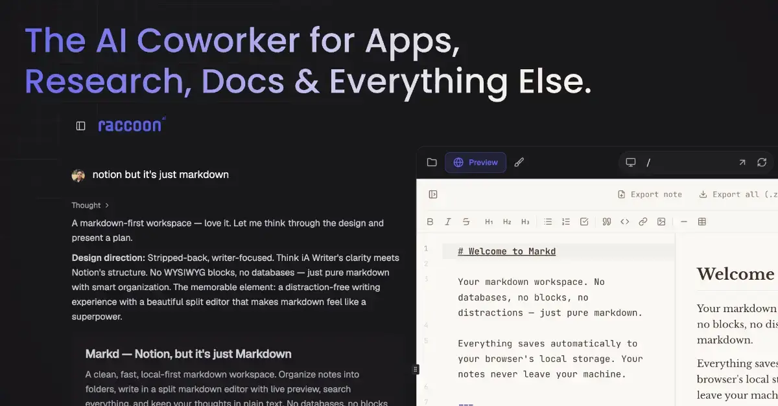Expand the Thought section chevron

tap(107, 205)
